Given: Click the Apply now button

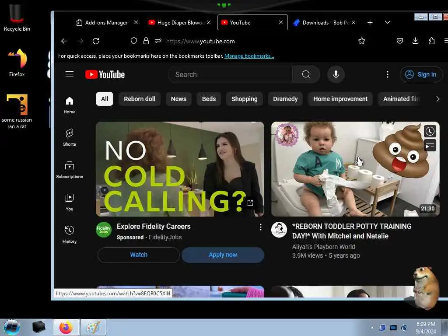Looking at the screenshot, I should (x=223, y=255).
